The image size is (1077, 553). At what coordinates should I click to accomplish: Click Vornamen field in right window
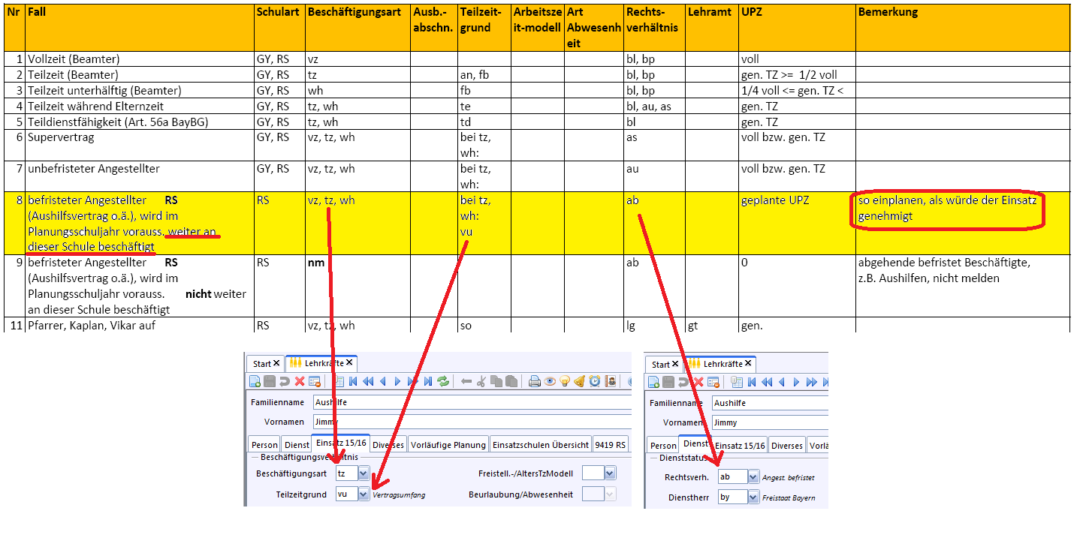pyautogui.click(x=770, y=422)
